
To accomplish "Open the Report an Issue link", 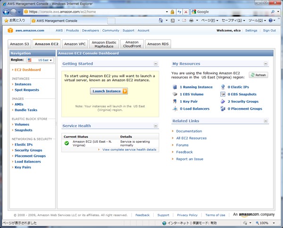I will point(190,159).
